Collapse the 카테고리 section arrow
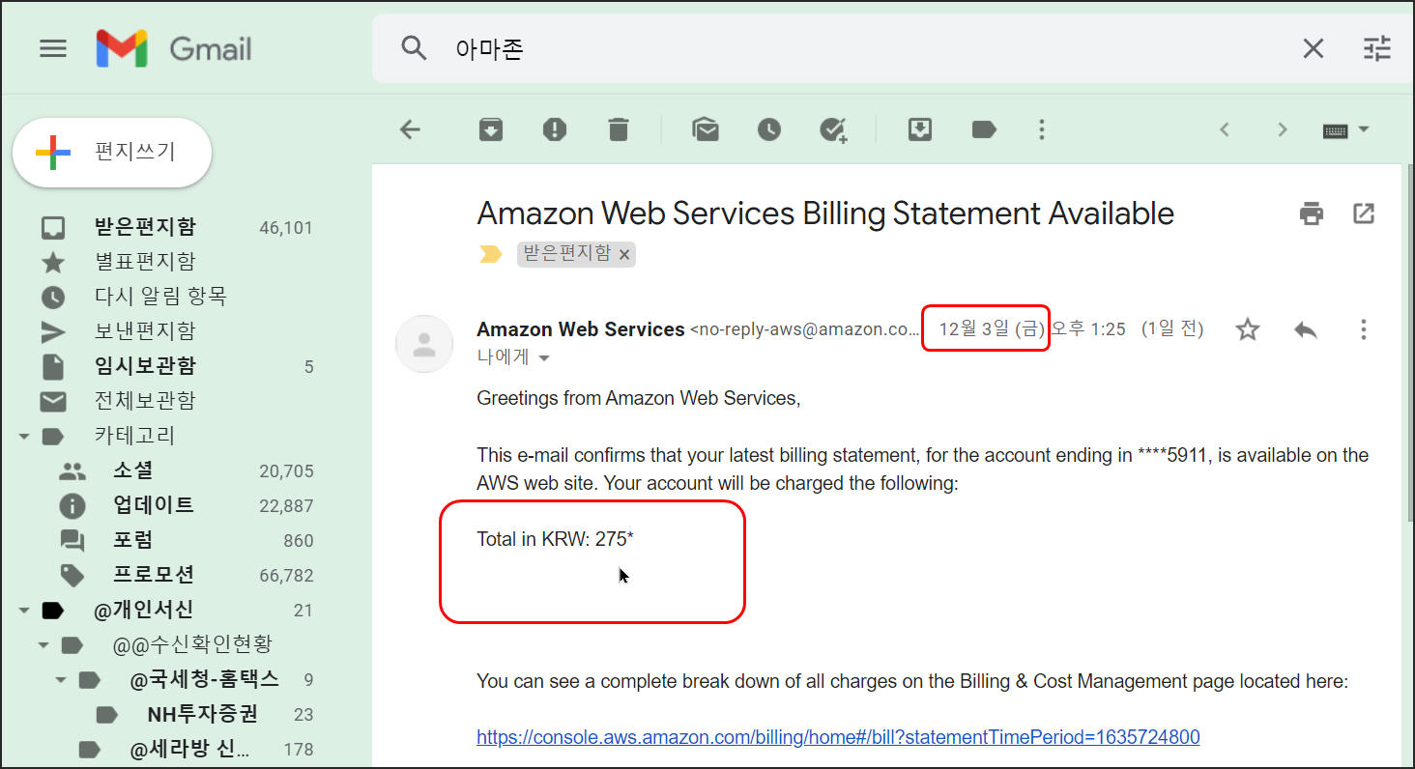Viewport: 1415px width, 769px height. 24,437
